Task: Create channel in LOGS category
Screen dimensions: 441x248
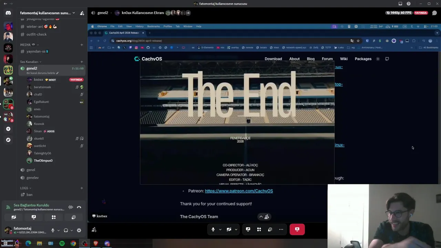Action: click(82, 188)
